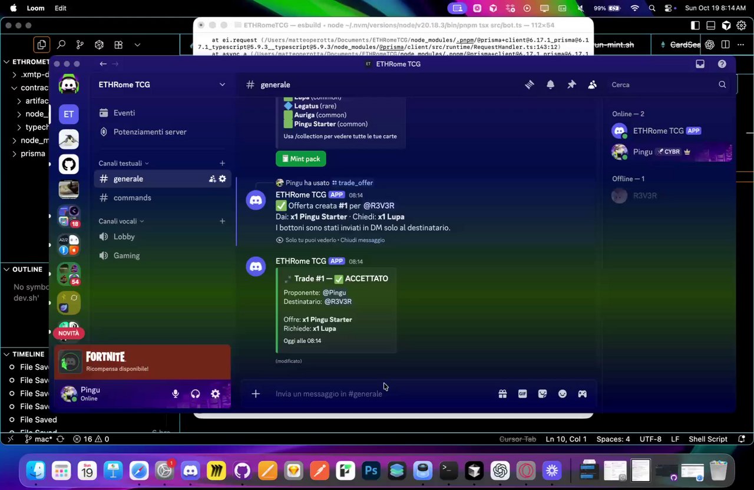Click the Shell Script language mode in status bar
The height and width of the screenshot is (490, 754).
tap(708, 439)
